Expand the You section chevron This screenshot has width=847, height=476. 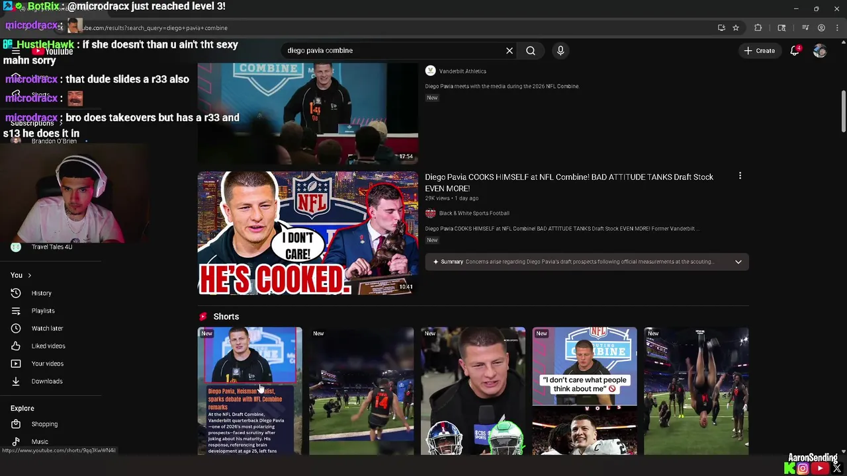pyautogui.click(x=29, y=275)
